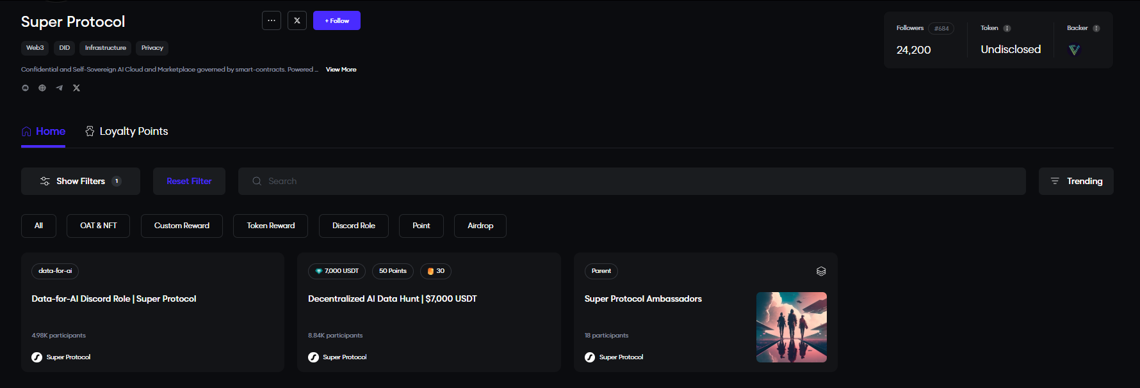Open Data-for-AI Discord Role campaign title

pos(114,299)
